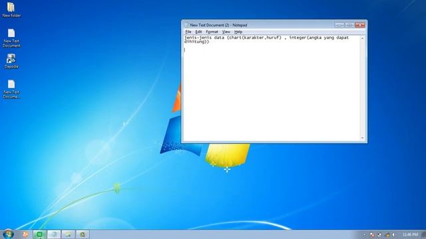426x239 pixels.
Task: Minimize the Notepad window
Action: pos(339,25)
